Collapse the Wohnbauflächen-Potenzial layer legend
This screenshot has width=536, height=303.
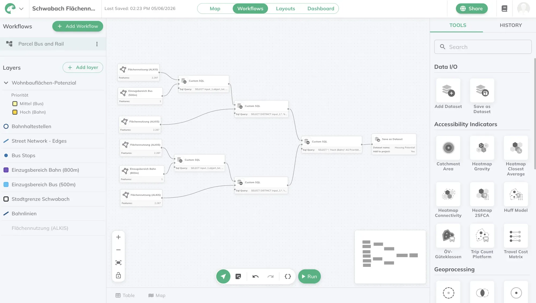point(6,83)
